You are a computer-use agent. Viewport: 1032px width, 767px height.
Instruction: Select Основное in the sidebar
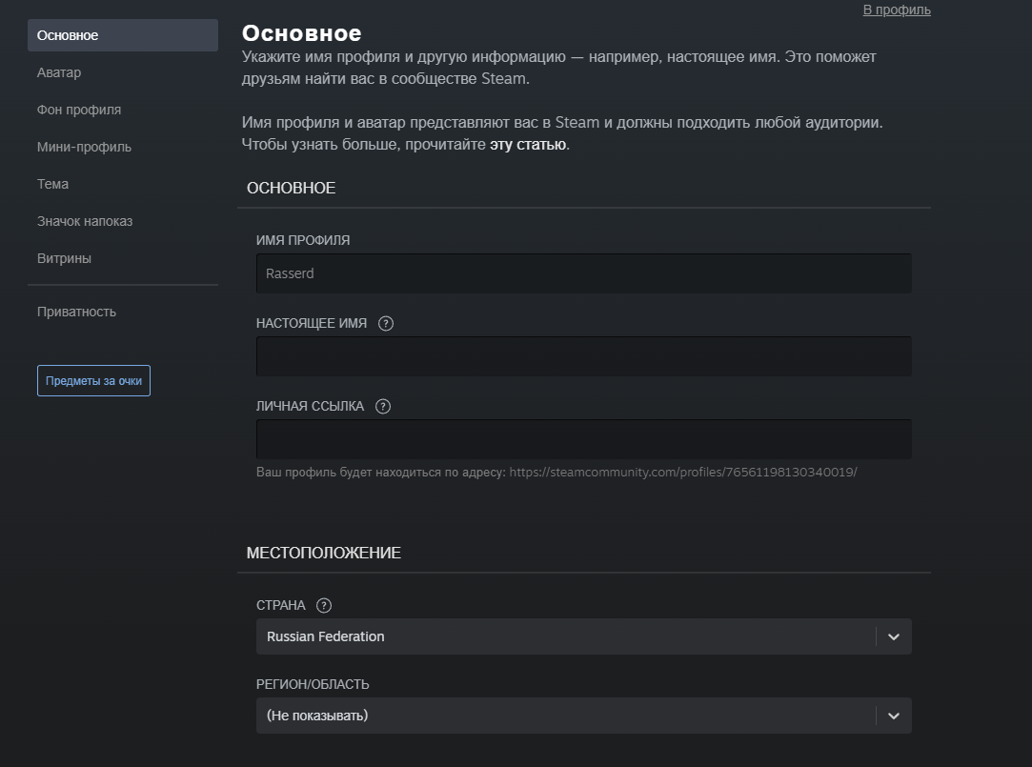click(68, 35)
